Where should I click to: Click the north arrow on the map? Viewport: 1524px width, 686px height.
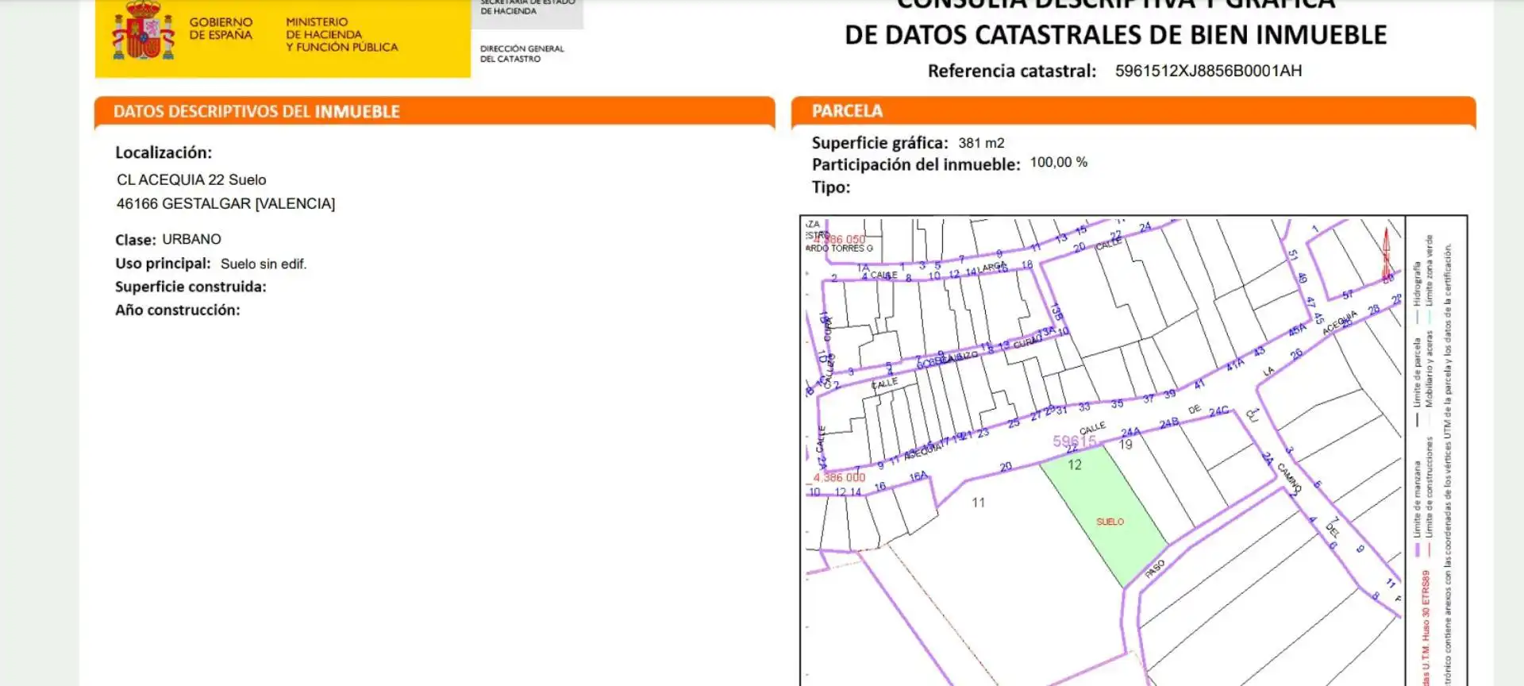(1387, 254)
